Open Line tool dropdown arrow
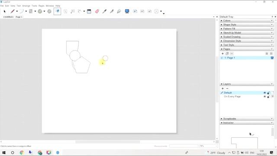Viewport: 277px width, 156px height. click(17, 12)
